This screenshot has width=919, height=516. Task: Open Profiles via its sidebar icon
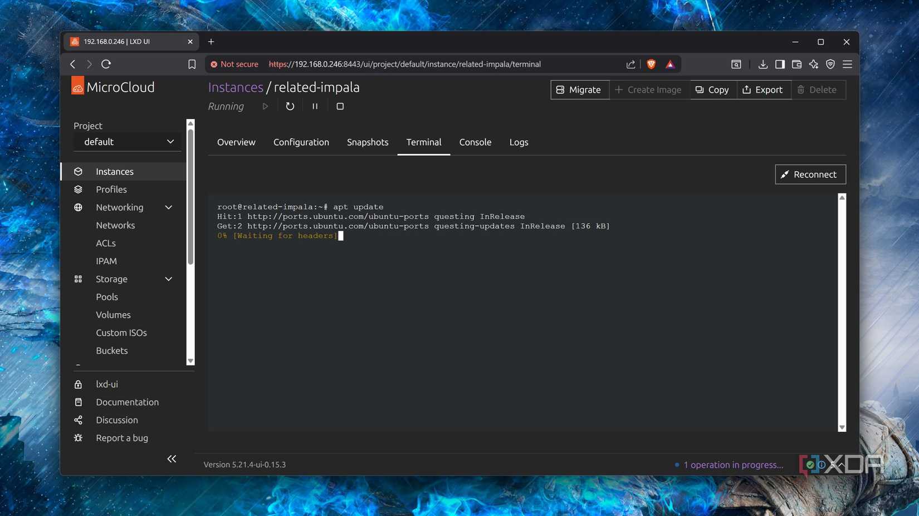[79, 189]
